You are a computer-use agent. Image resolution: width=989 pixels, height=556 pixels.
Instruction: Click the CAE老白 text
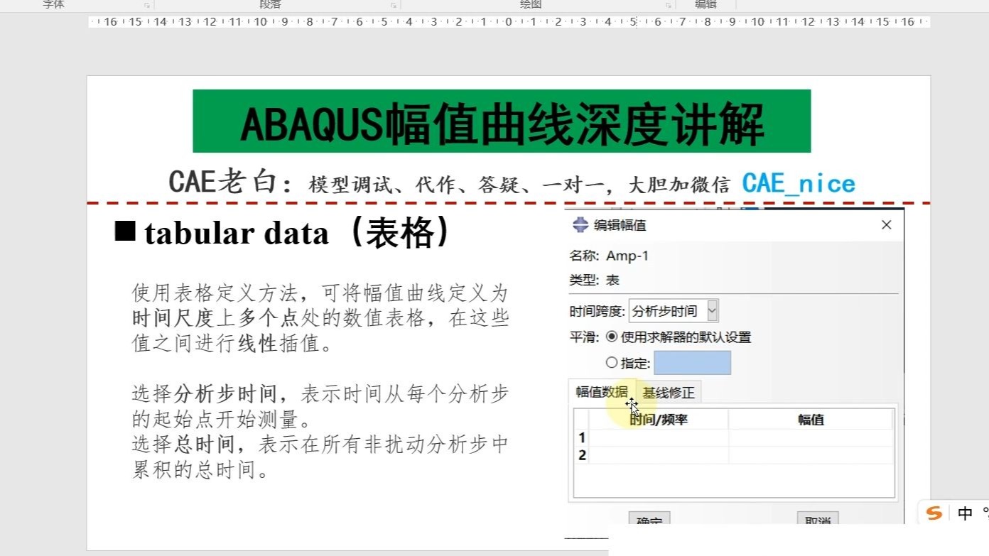pos(222,182)
